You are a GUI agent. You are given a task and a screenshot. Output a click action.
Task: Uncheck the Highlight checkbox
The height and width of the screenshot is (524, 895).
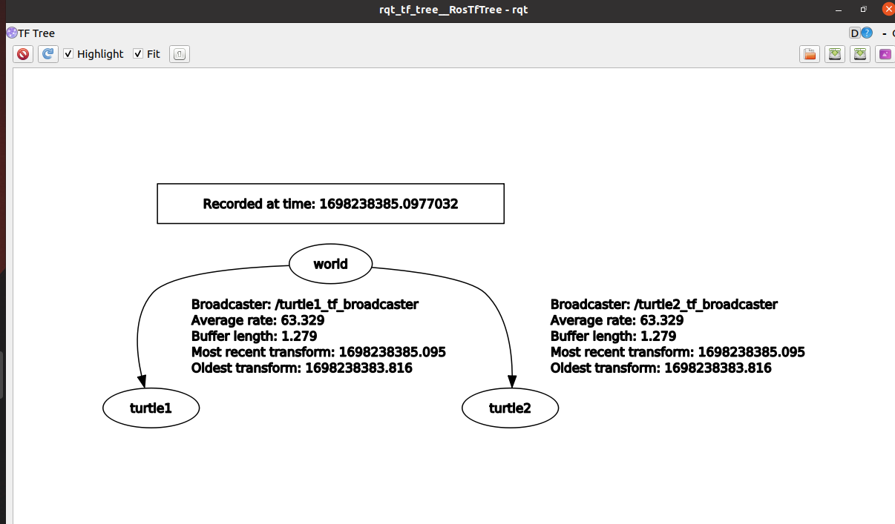pos(68,54)
